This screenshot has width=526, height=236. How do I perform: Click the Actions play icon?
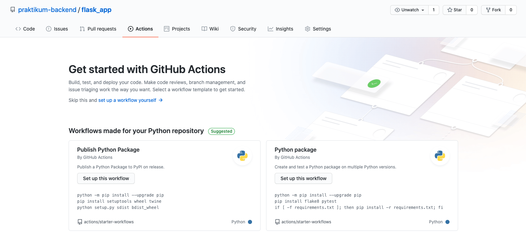click(x=131, y=29)
